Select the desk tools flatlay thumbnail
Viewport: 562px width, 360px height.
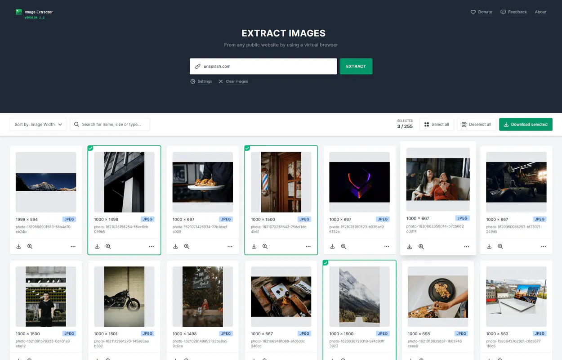tap(281, 297)
